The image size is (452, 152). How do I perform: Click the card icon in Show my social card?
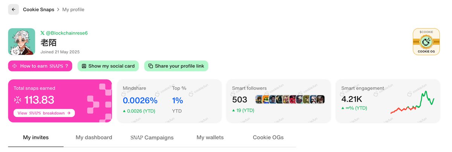(x=84, y=66)
